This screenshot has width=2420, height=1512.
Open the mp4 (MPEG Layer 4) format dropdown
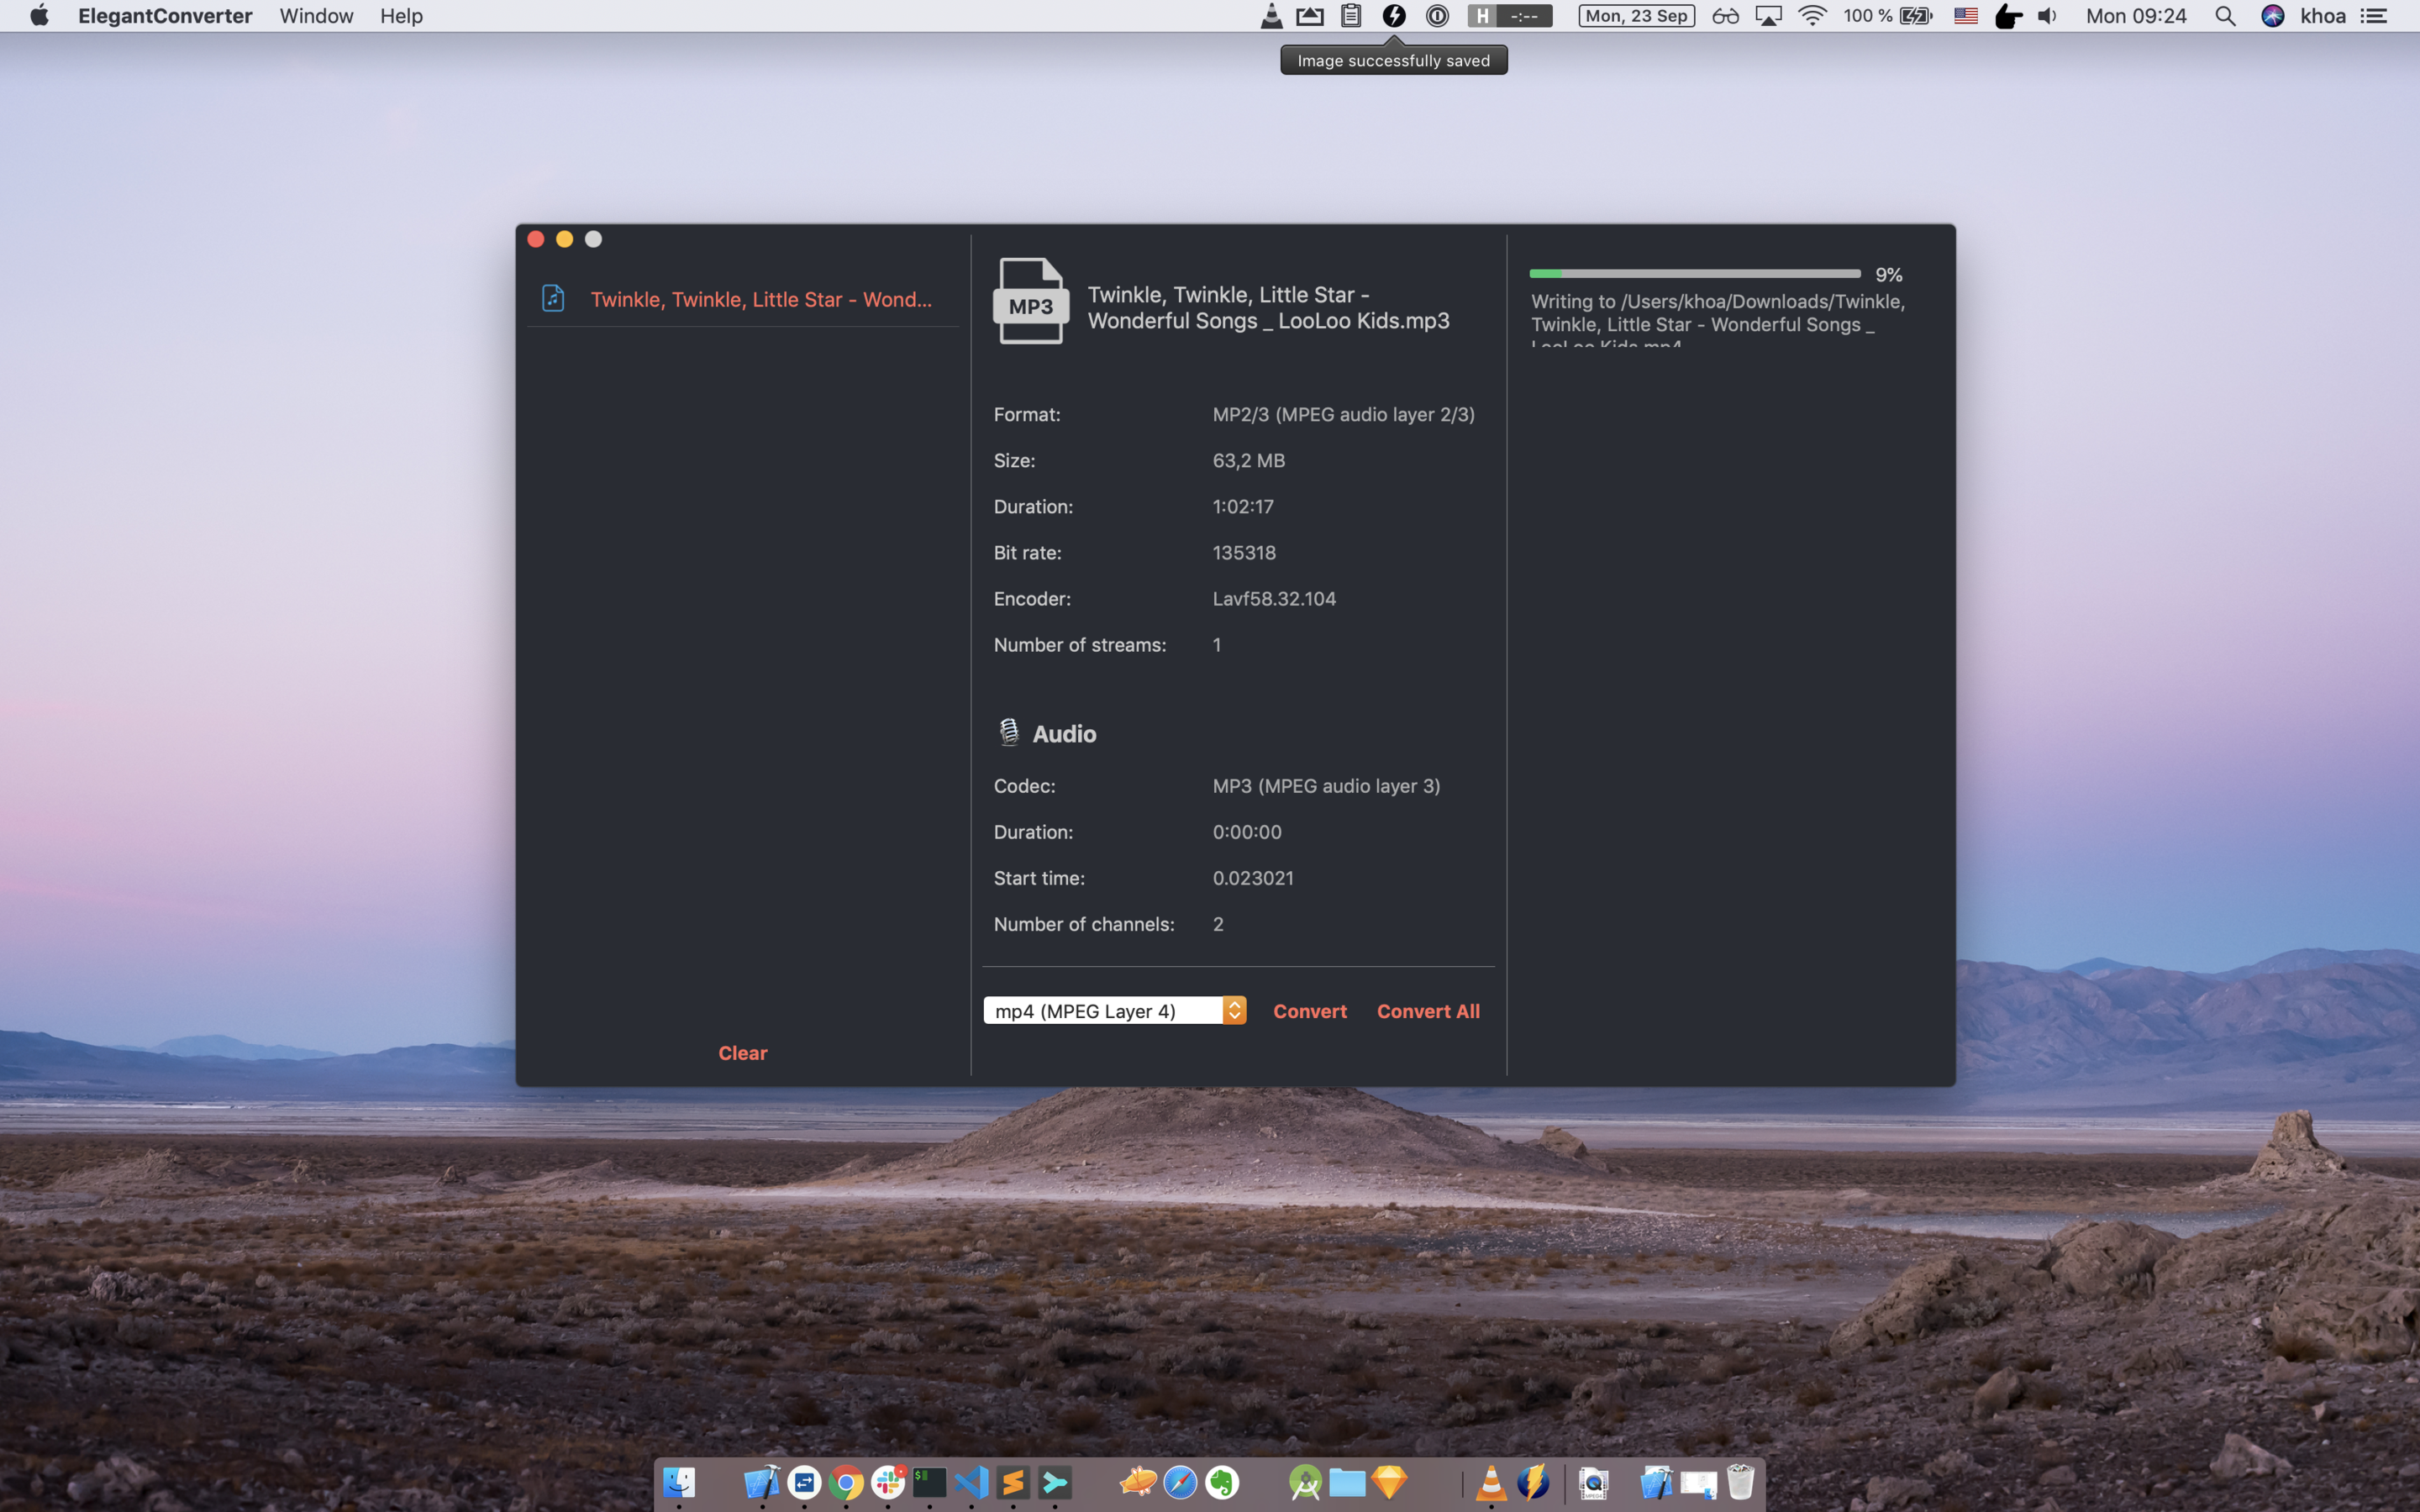tap(1103, 1011)
